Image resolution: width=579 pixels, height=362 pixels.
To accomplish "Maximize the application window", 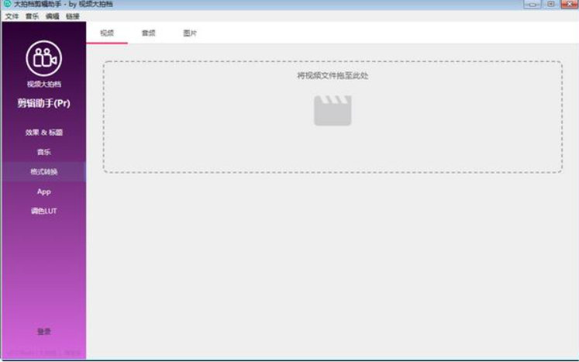I will pyautogui.click(x=551, y=5).
